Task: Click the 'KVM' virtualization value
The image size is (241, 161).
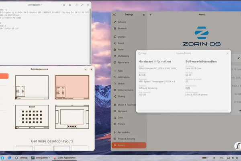Action: coord(188,88)
